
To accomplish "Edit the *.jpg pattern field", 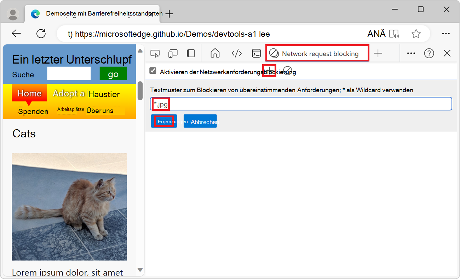I will [301, 103].
